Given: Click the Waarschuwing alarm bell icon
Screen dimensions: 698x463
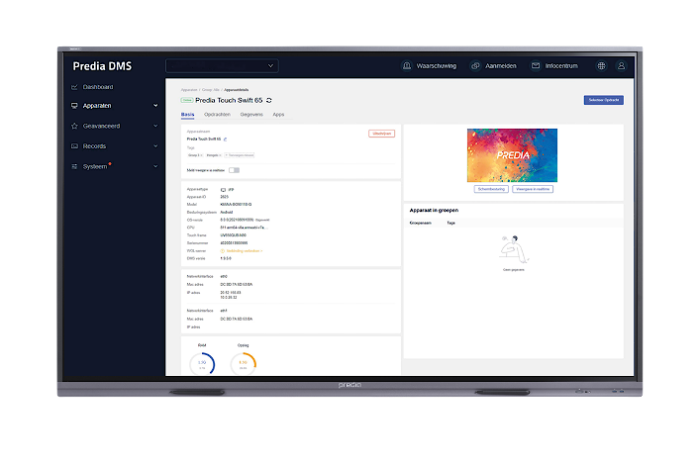Looking at the screenshot, I should (x=407, y=65).
